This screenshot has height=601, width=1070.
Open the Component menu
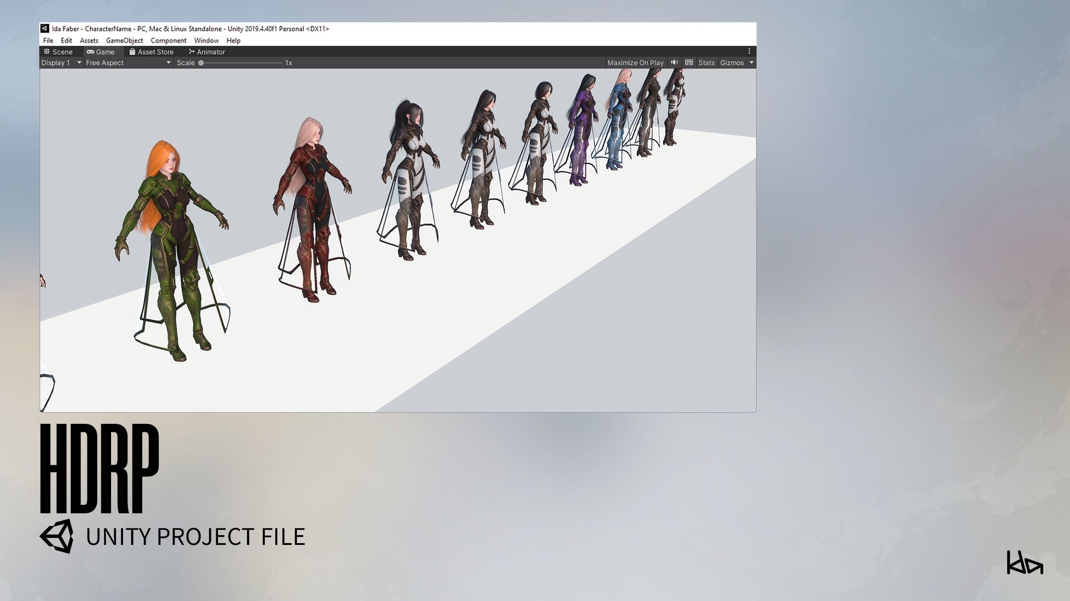click(x=169, y=41)
